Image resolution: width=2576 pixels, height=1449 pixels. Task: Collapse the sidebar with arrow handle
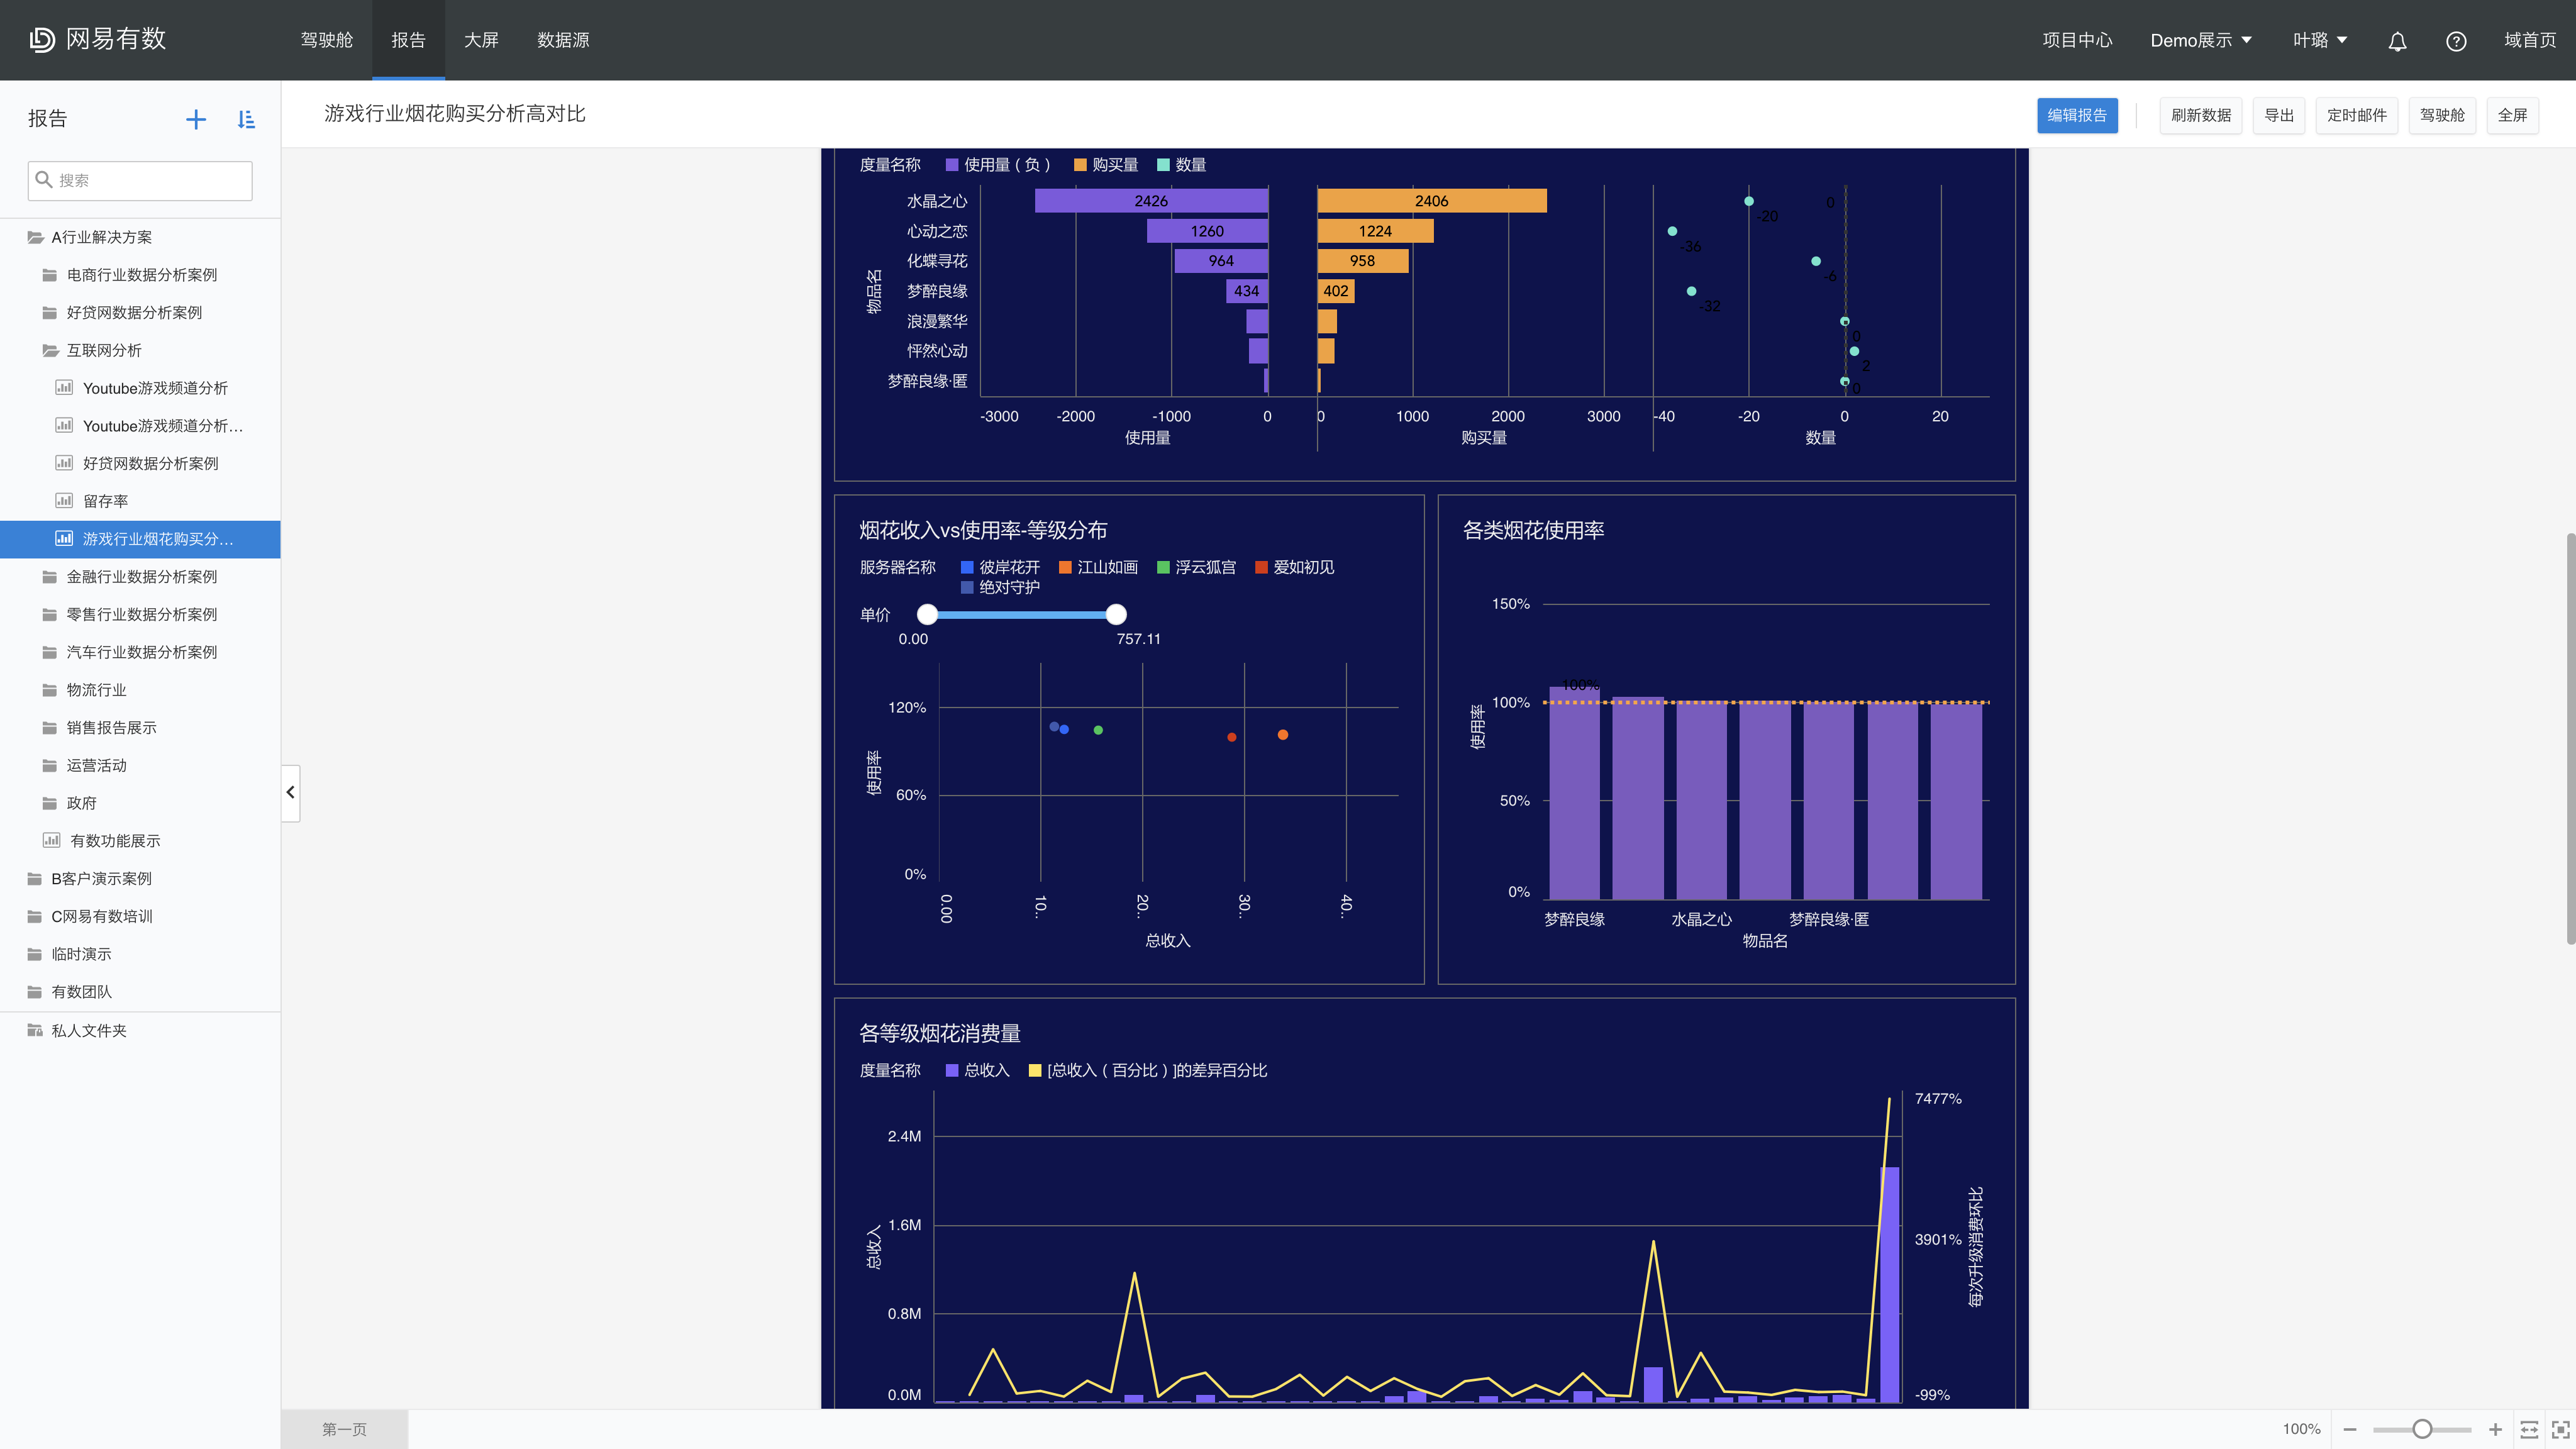coord(291,792)
